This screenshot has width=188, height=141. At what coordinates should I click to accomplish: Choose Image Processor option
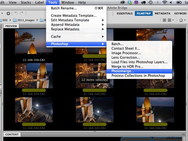click(x=139, y=53)
